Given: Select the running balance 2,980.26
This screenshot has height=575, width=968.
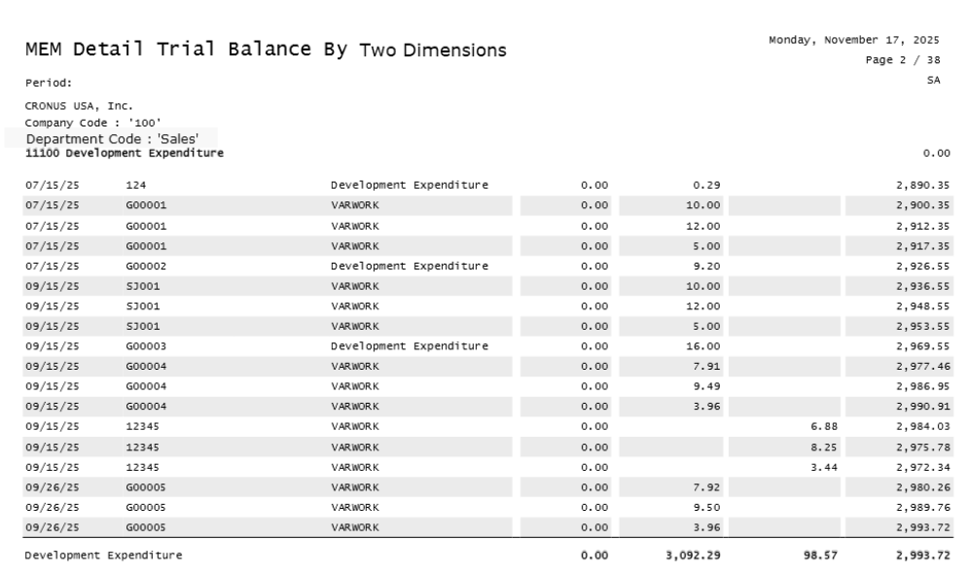Looking at the screenshot, I should coord(923,487).
